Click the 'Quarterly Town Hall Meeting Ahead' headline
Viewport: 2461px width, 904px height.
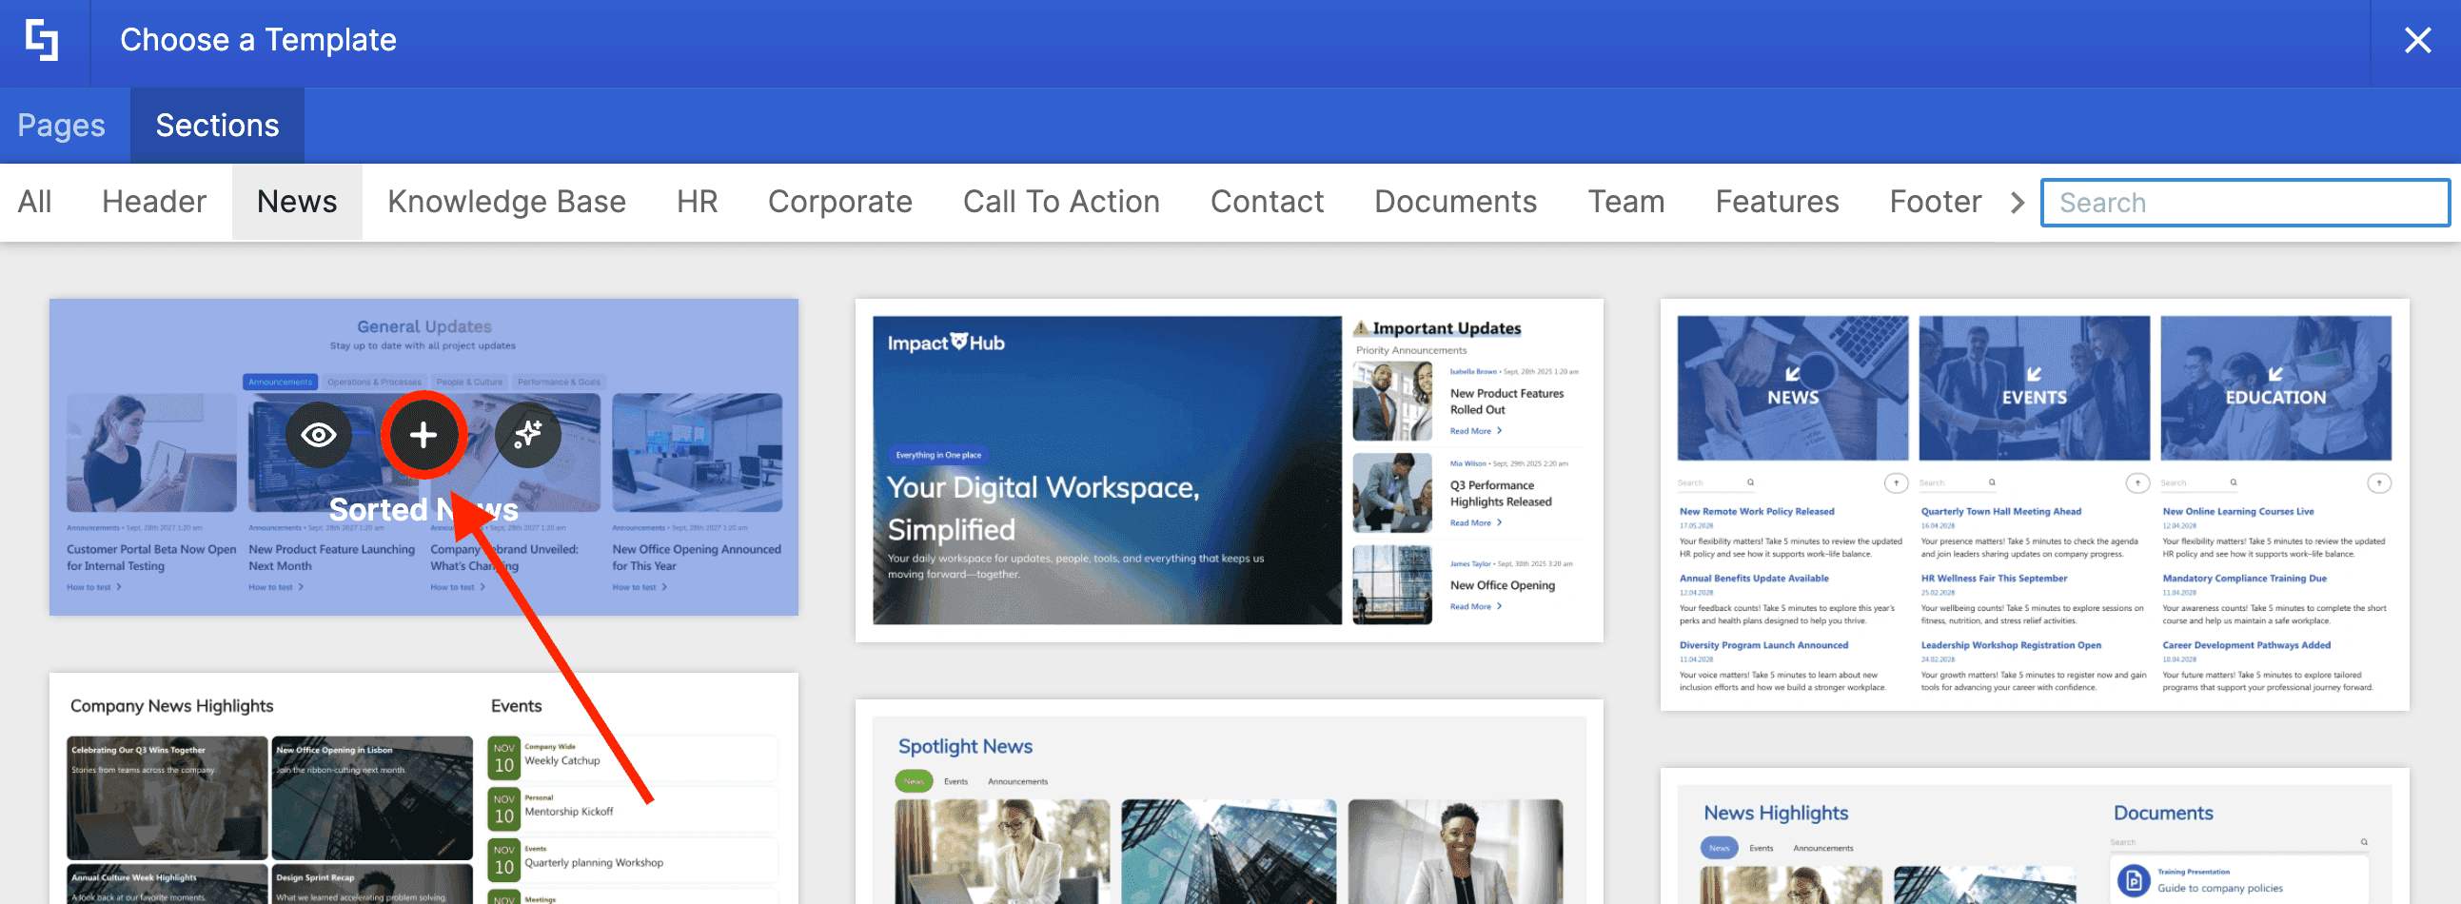[2000, 511]
